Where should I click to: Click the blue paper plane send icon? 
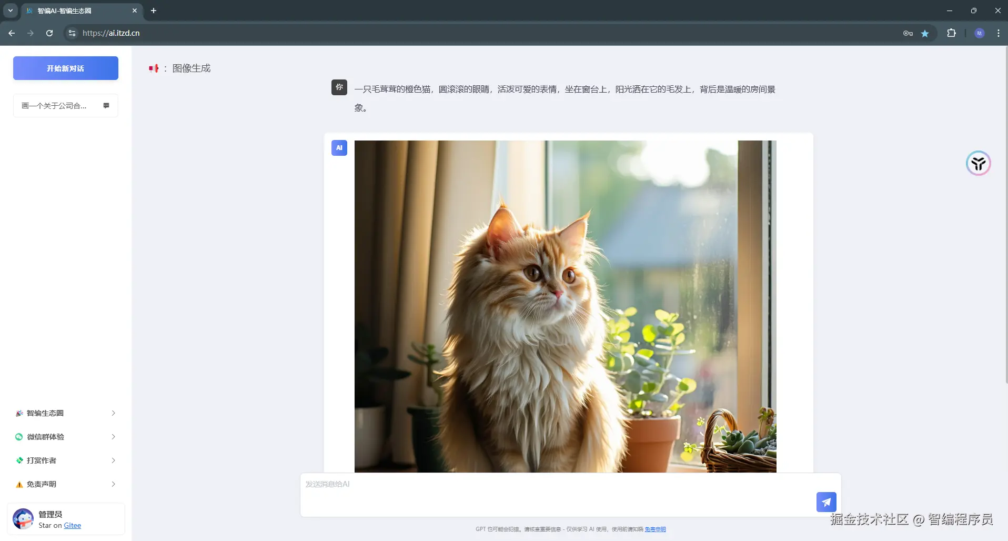825,502
